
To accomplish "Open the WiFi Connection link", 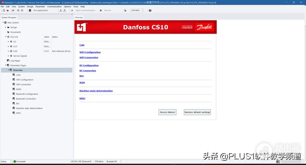I will pyautogui.click(x=89, y=58).
